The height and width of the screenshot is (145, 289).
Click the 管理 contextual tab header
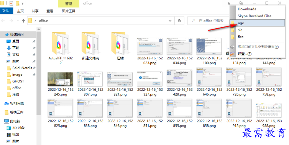tap(69, 4)
